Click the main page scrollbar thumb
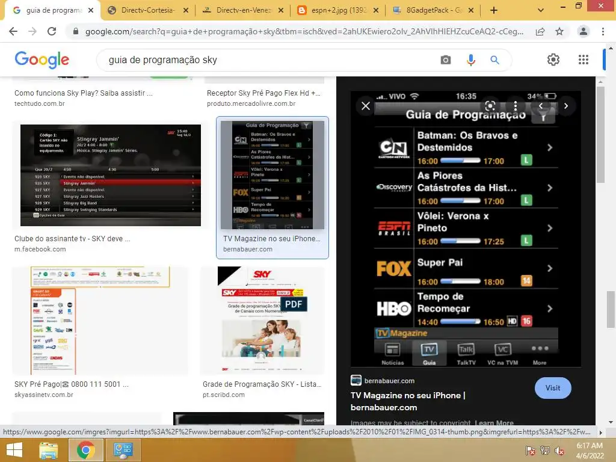616x462 pixels. click(x=610, y=309)
